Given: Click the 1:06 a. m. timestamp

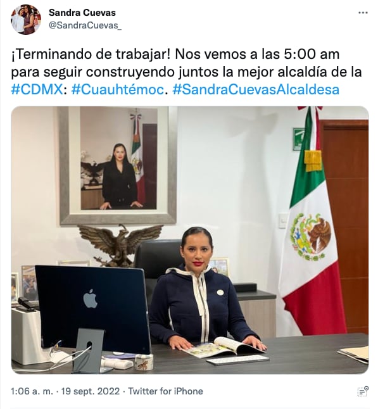Looking at the screenshot, I should (x=32, y=391).
